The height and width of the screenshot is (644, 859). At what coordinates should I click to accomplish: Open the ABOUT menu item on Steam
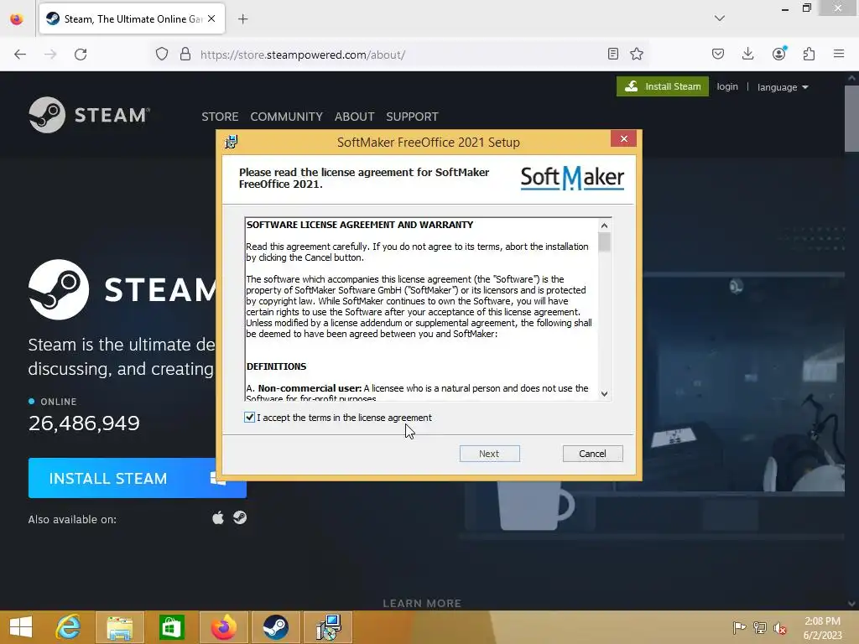355,117
